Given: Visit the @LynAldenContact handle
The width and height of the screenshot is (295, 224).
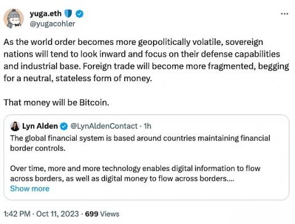Looking at the screenshot, I should tap(104, 126).
